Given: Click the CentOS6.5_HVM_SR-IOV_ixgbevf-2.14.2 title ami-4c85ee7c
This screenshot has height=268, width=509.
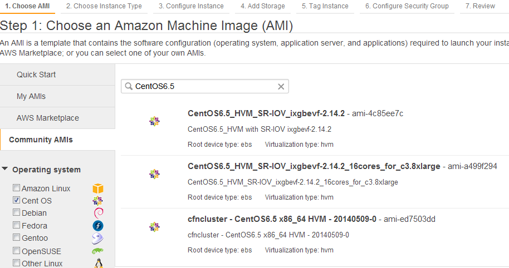Looking at the screenshot, I should [x=266, y=113].
